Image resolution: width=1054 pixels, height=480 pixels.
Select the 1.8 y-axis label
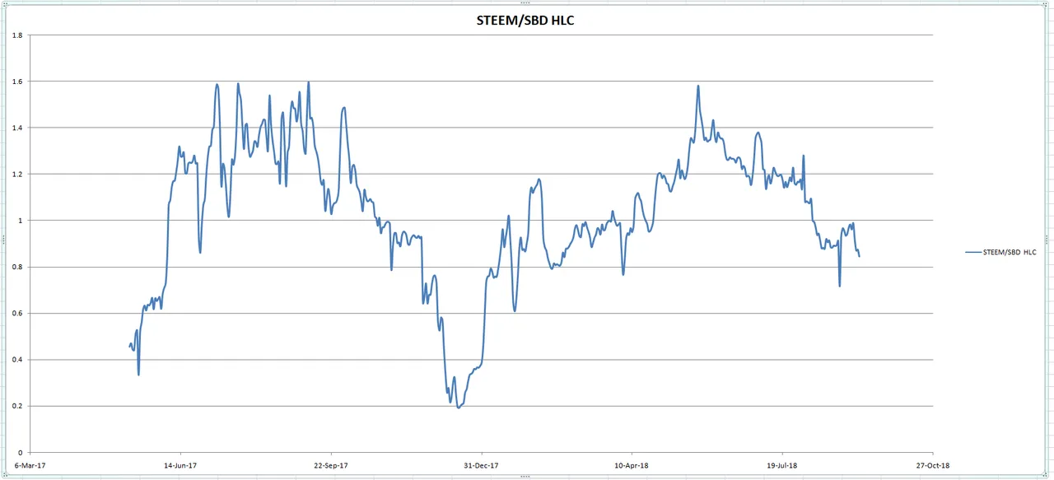[18, 35]
